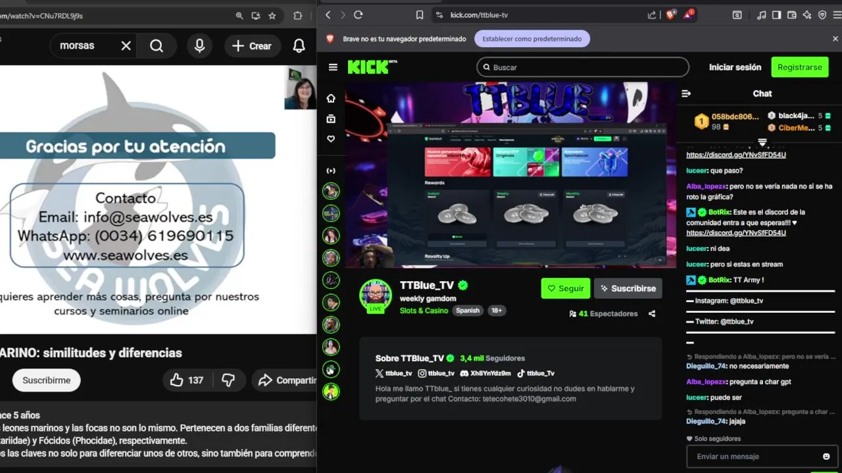Share the page from the address bar icon

click(x=652, y=14)
